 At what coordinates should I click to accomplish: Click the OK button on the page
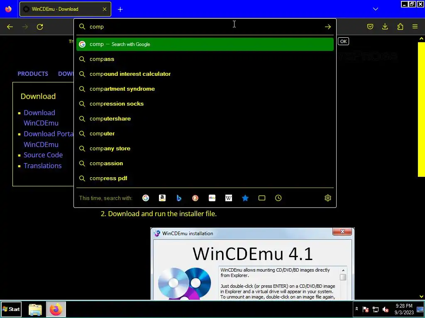pyautogui.click(x=343, y=41)
